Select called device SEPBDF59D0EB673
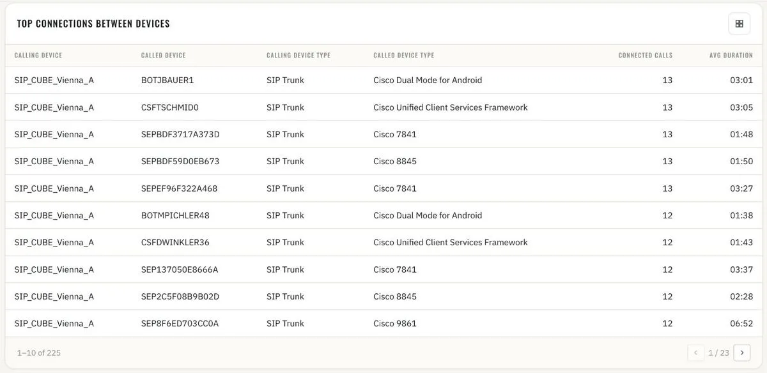 pyautogui.click(x=180, y=161)
